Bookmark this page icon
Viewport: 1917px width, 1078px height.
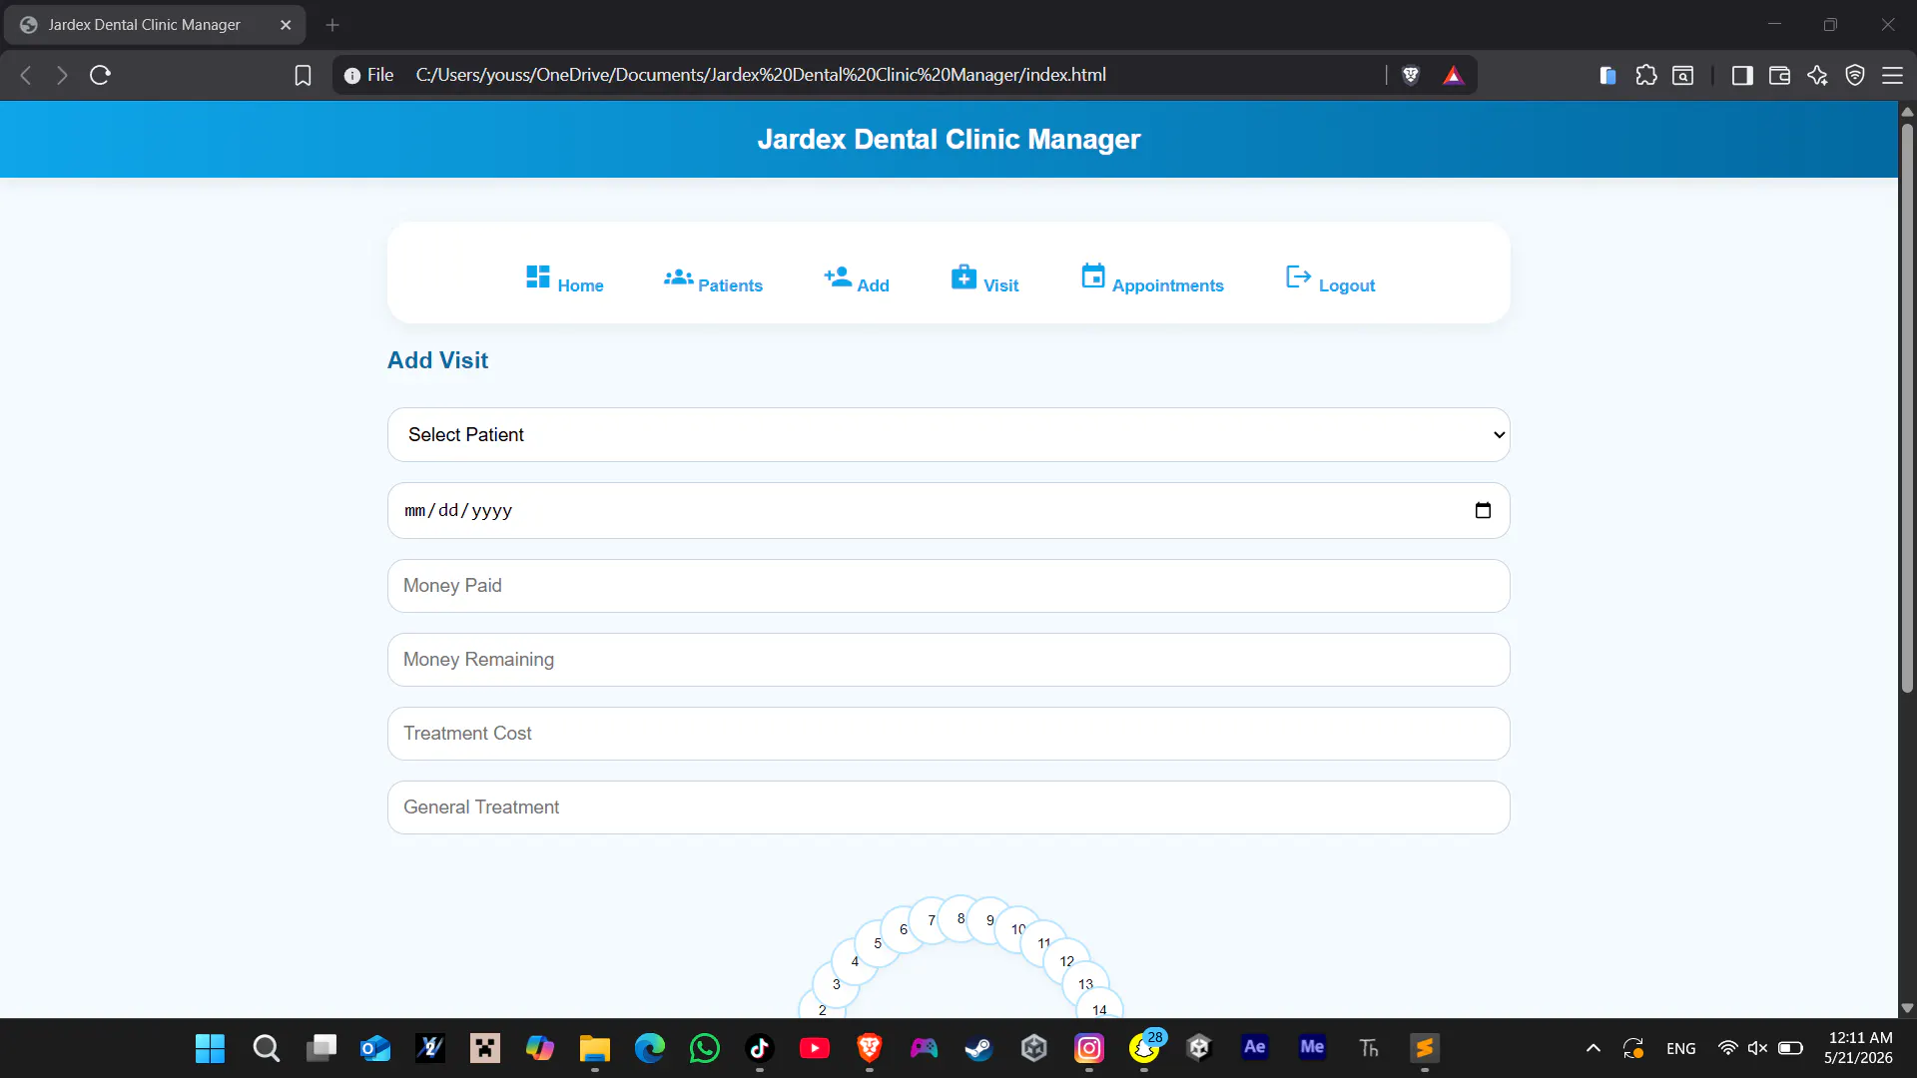(x=303, y=75)
